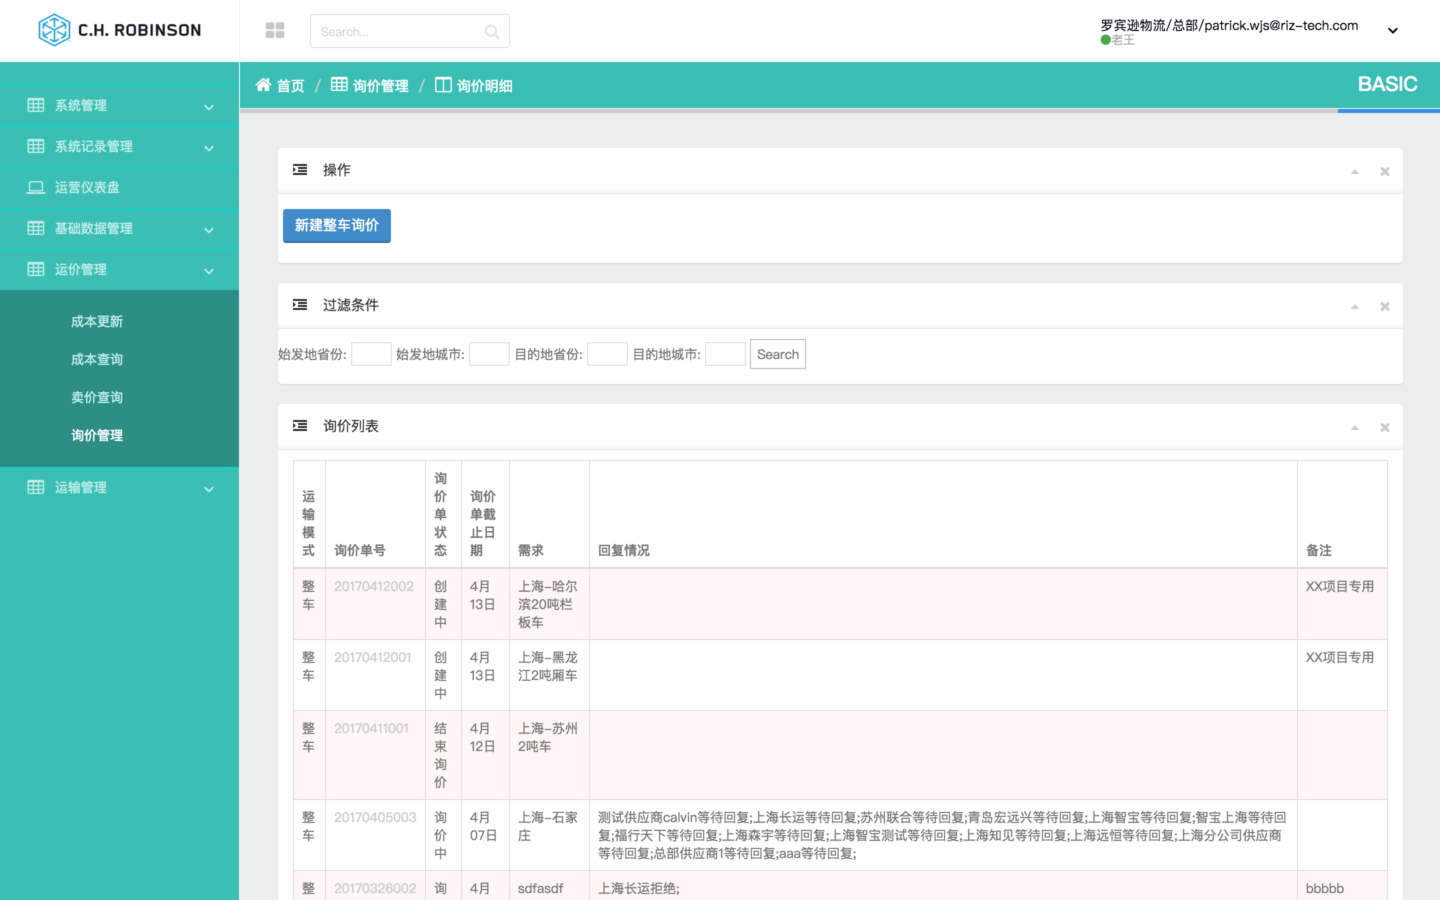Open the 成本更新 submenu item
Viewport: 1440px width, 900px height.
tap(97, 321)
